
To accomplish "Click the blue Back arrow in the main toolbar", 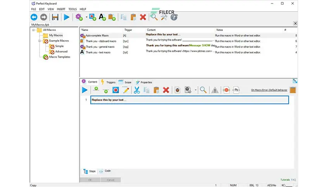I will (x=34, y=17).
